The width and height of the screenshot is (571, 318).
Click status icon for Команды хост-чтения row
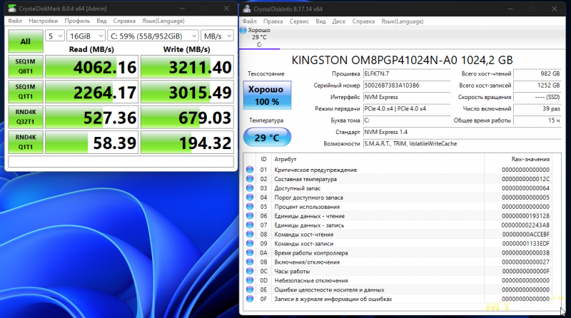(250, 234)
